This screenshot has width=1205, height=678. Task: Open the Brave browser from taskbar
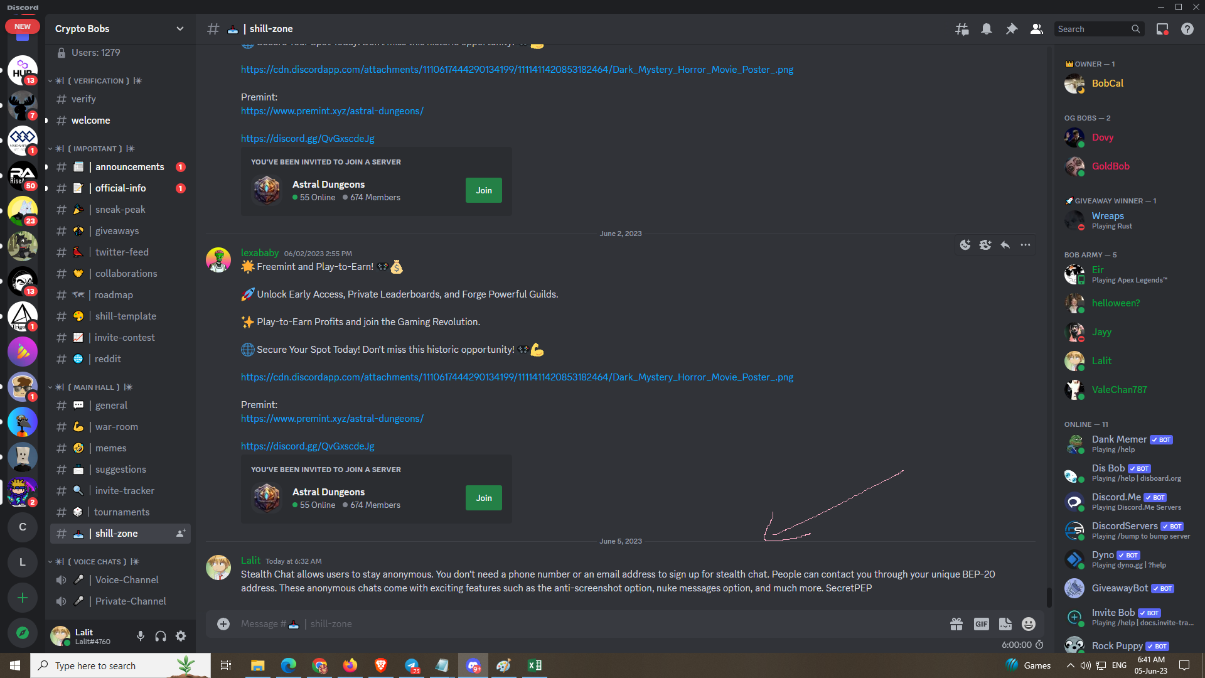(380, 665)
